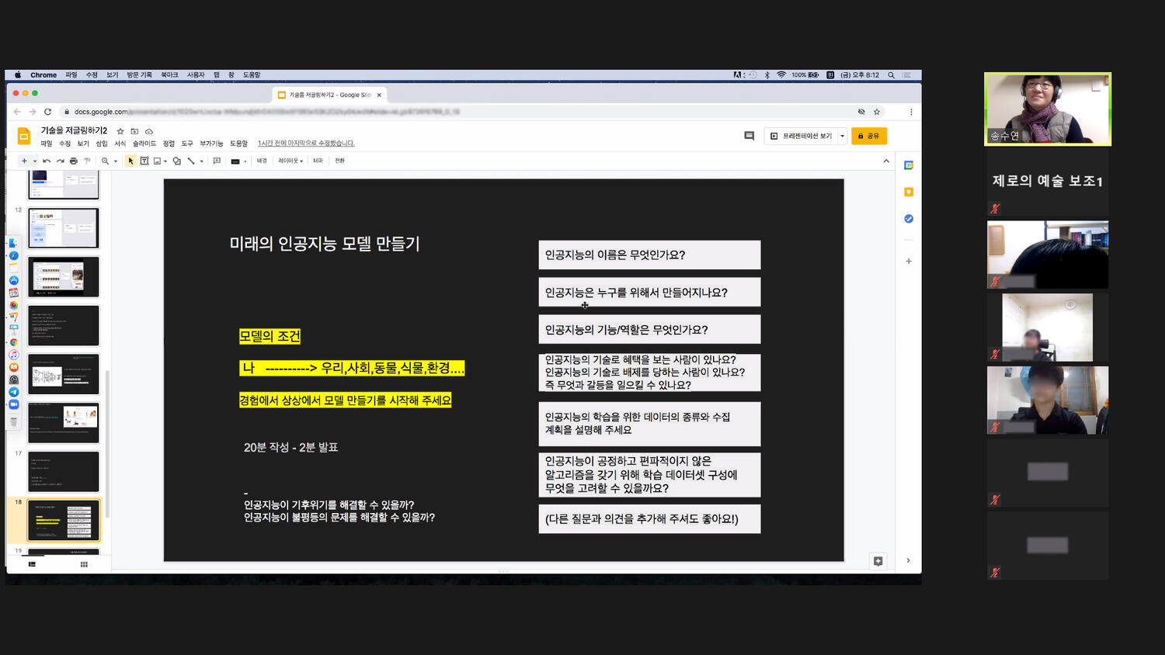This screenshot has width=1165, height=655.
Task: Expand the presentation view options arrow
Action: click(843, 136)
